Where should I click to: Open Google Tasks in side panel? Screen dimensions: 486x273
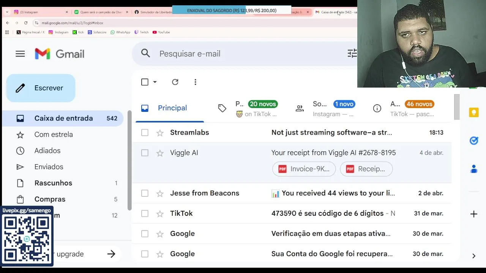(474, 141)
